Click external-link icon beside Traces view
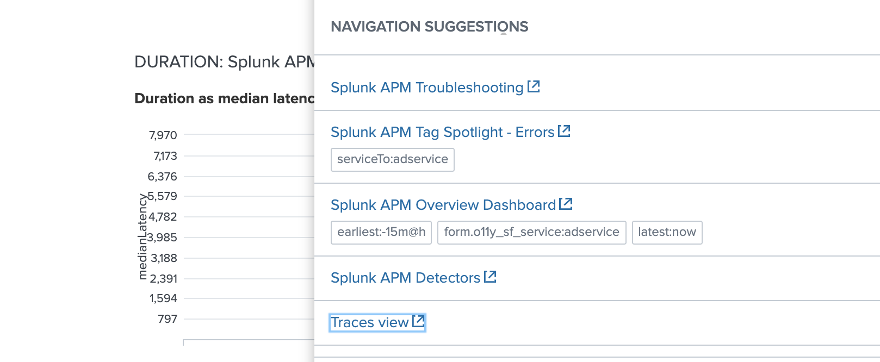The width and height of the screenshot is (880, 362). point(418,321)
